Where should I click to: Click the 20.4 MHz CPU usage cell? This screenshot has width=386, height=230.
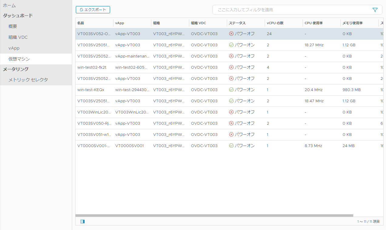314,90
